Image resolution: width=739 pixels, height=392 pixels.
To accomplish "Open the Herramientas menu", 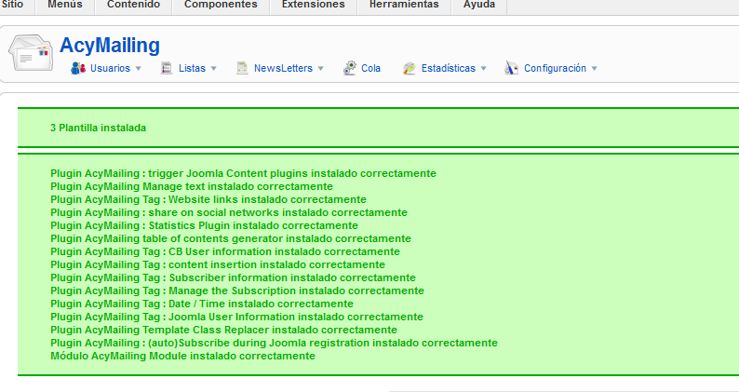I will point(404,5).
